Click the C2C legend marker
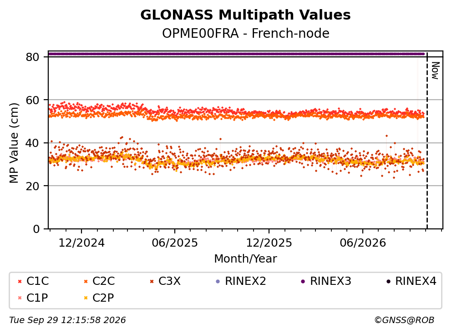The width and height of the screenshot is (452, 334). click(x=86, y=282)
